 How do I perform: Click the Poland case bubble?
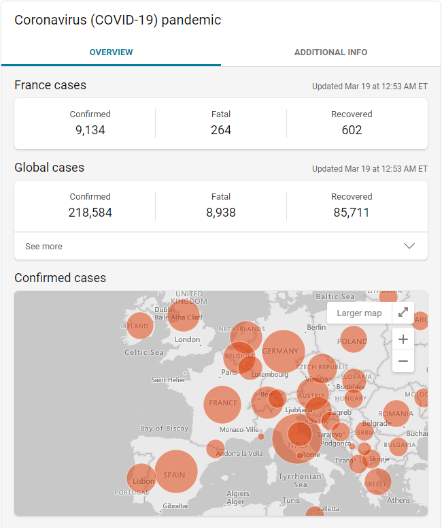coord(353,340)
